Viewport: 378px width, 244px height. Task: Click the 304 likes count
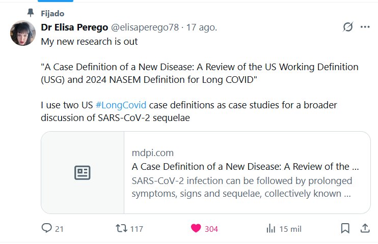click(x=211, y=229)
